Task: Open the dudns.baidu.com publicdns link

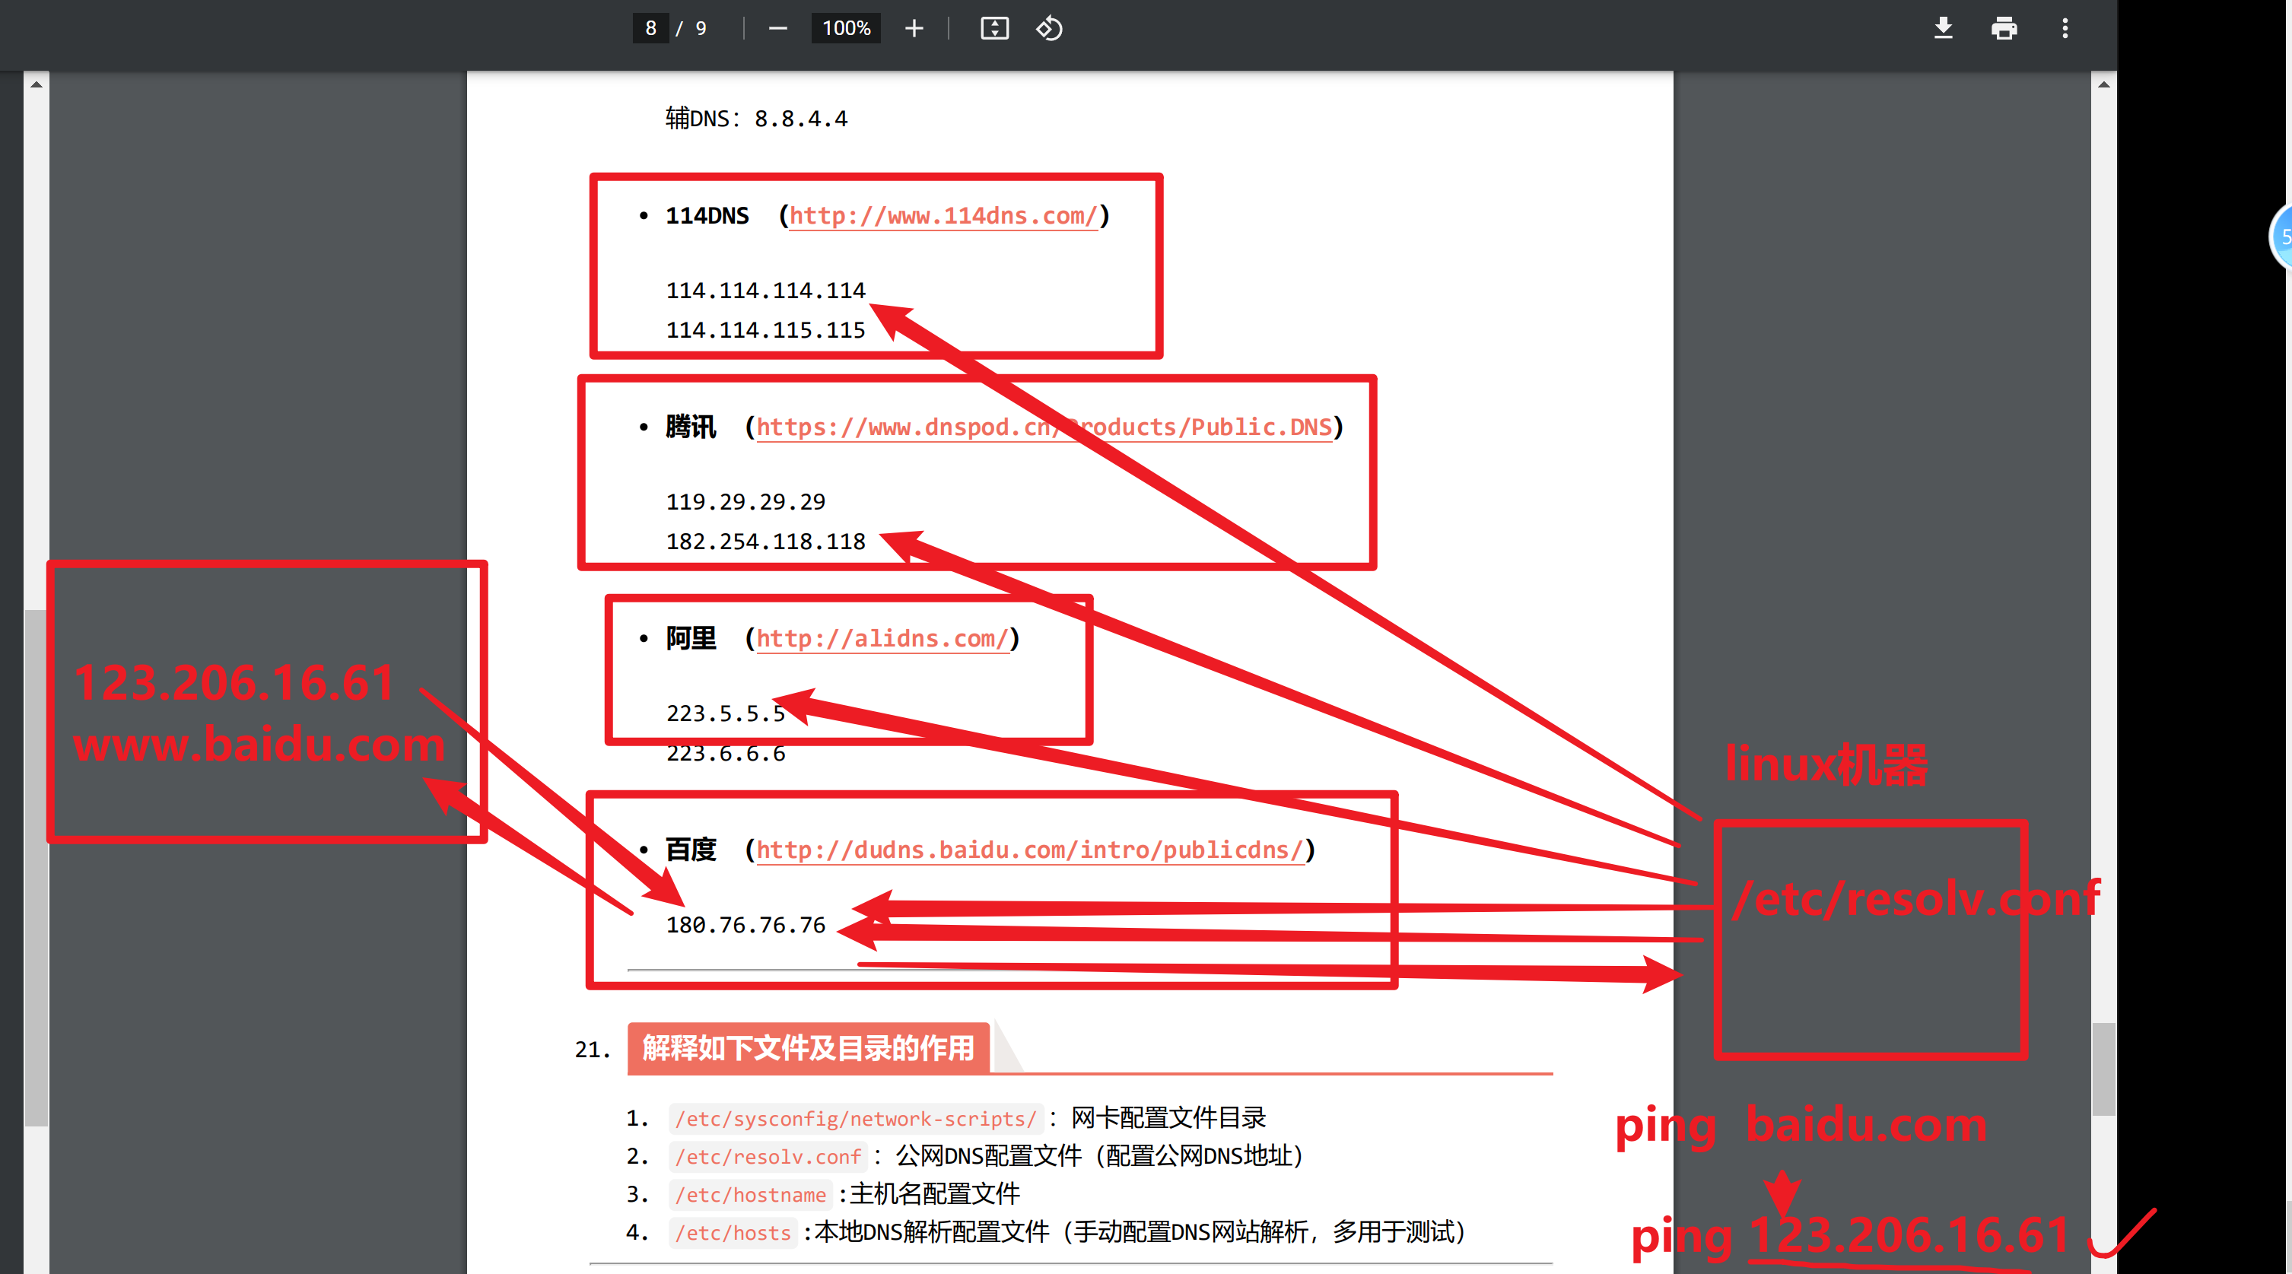Action: tap(1029, 850)
